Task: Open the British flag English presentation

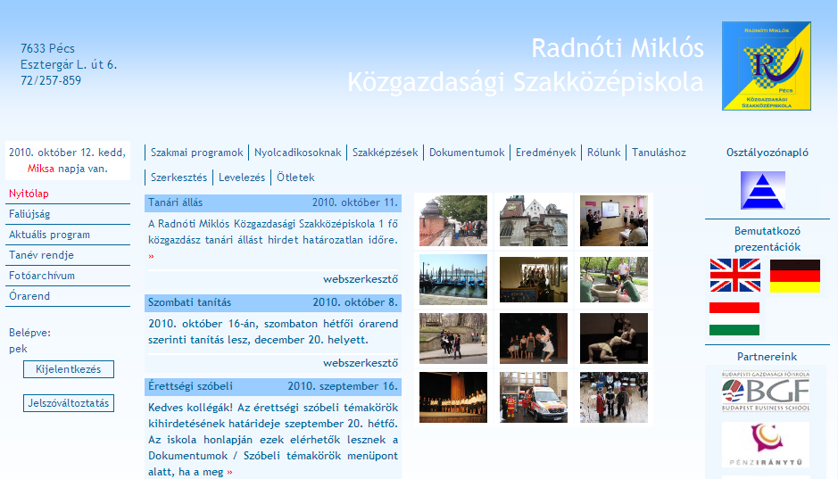Action: [734, 276]
